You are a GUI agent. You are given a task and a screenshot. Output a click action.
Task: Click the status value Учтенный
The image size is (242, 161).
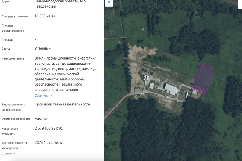[43, 49]
